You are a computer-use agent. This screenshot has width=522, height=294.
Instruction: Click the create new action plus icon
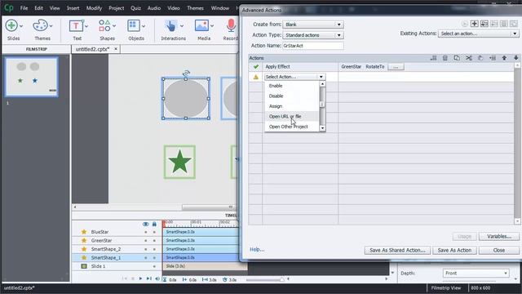tap(474, 24)
